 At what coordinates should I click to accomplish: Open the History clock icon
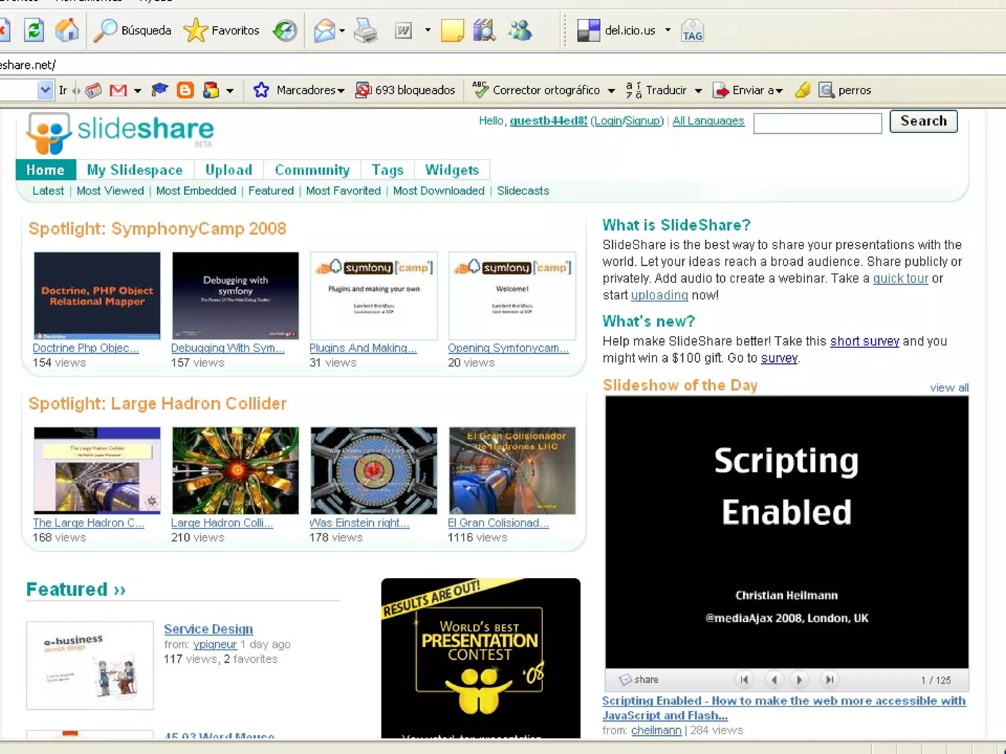[x=285, y=30]
